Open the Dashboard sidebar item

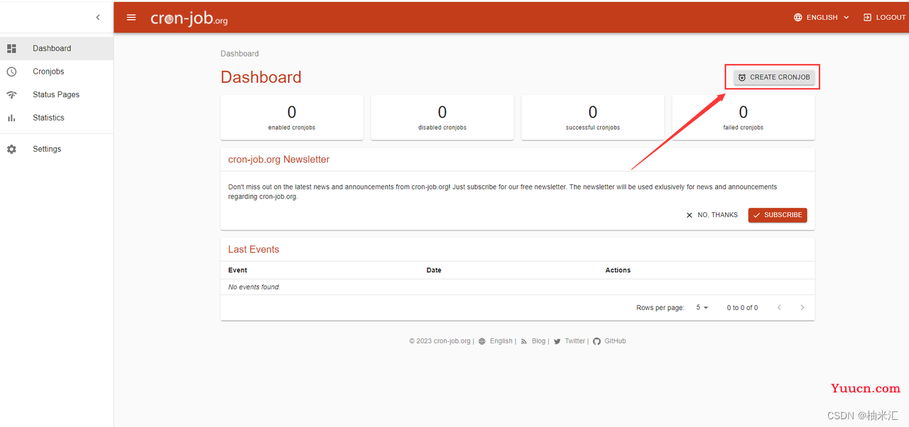click(x=57, y=48)
